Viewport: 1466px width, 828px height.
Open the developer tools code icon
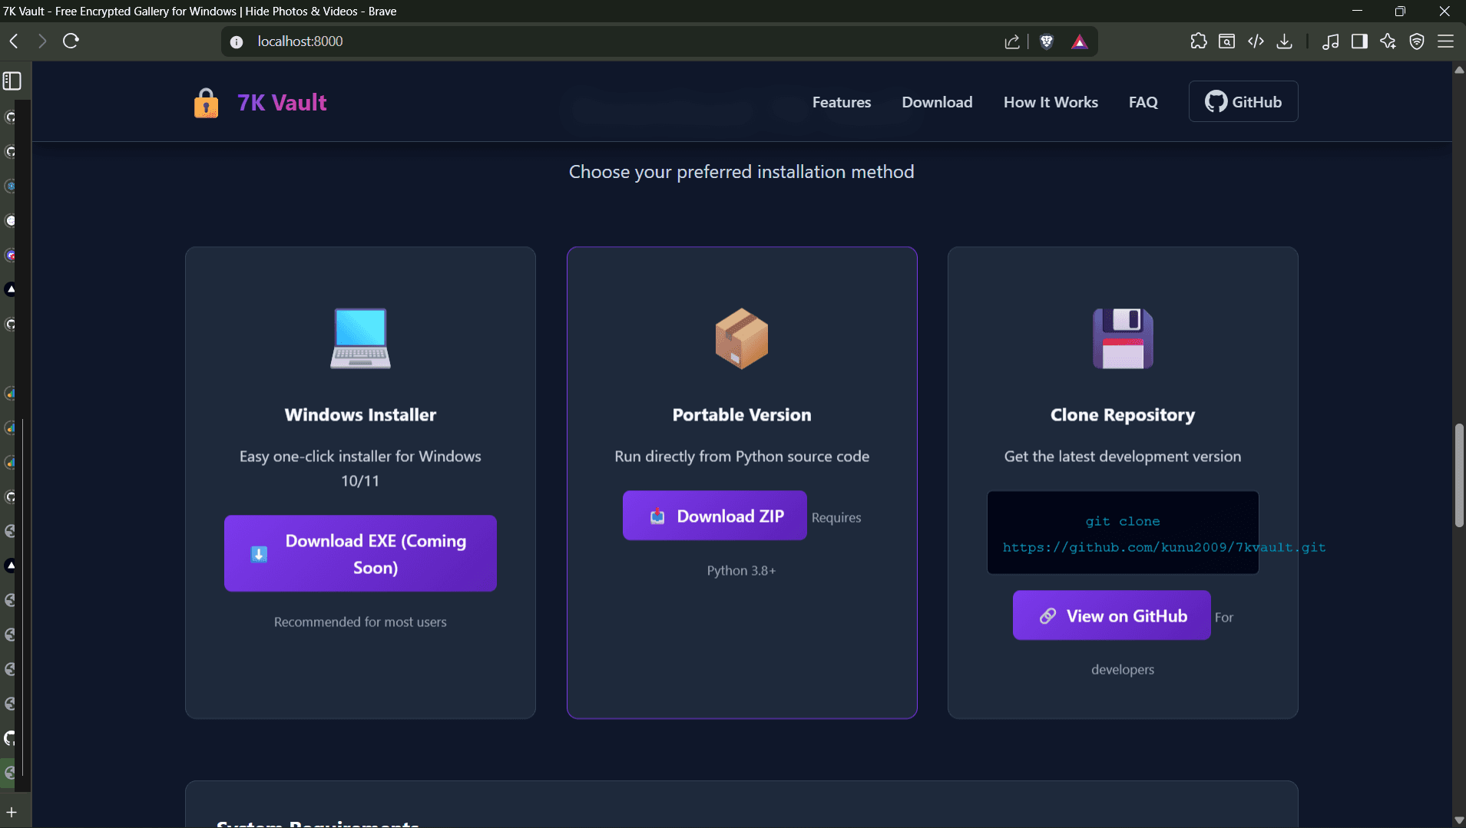coord(1256,41)
